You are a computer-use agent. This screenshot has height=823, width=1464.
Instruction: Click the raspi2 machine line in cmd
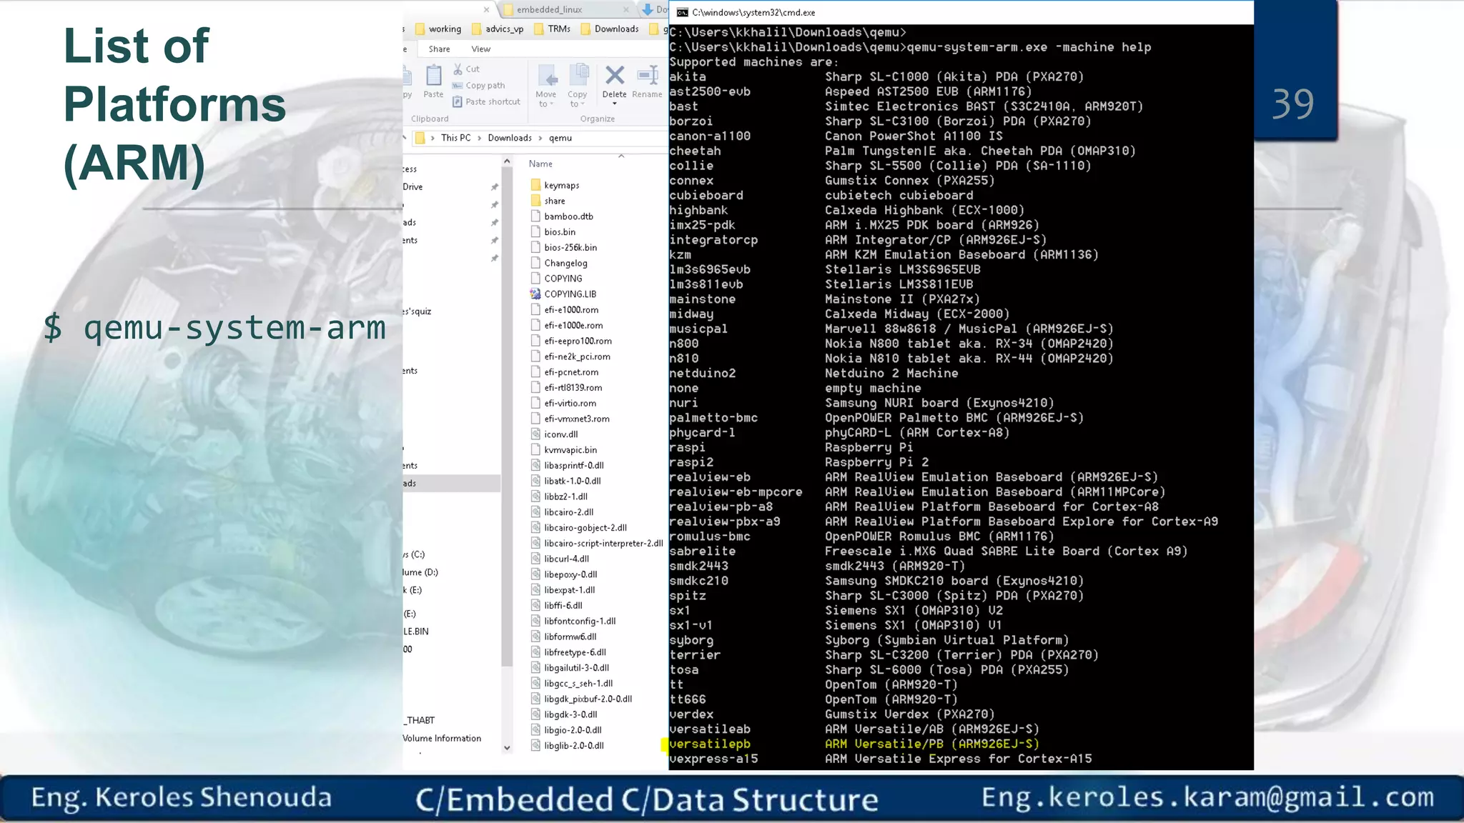click(798, 462)
